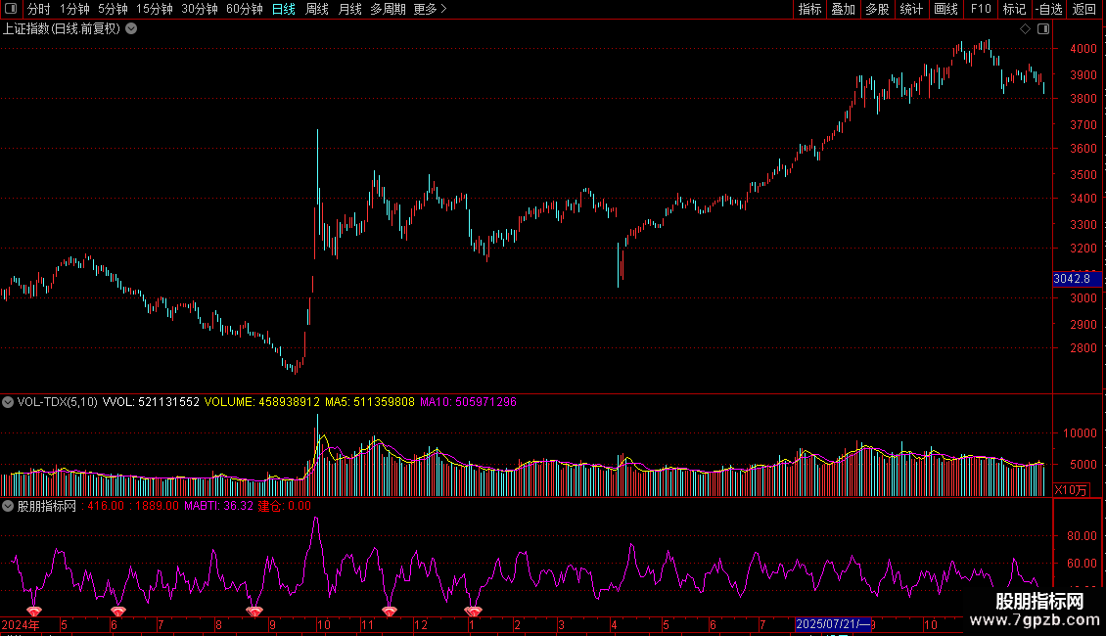Image resolution: width=1106 pixels, height=636 pixels.
Task: Click the red signal marker above month 6 label
Action: (117, 612)
